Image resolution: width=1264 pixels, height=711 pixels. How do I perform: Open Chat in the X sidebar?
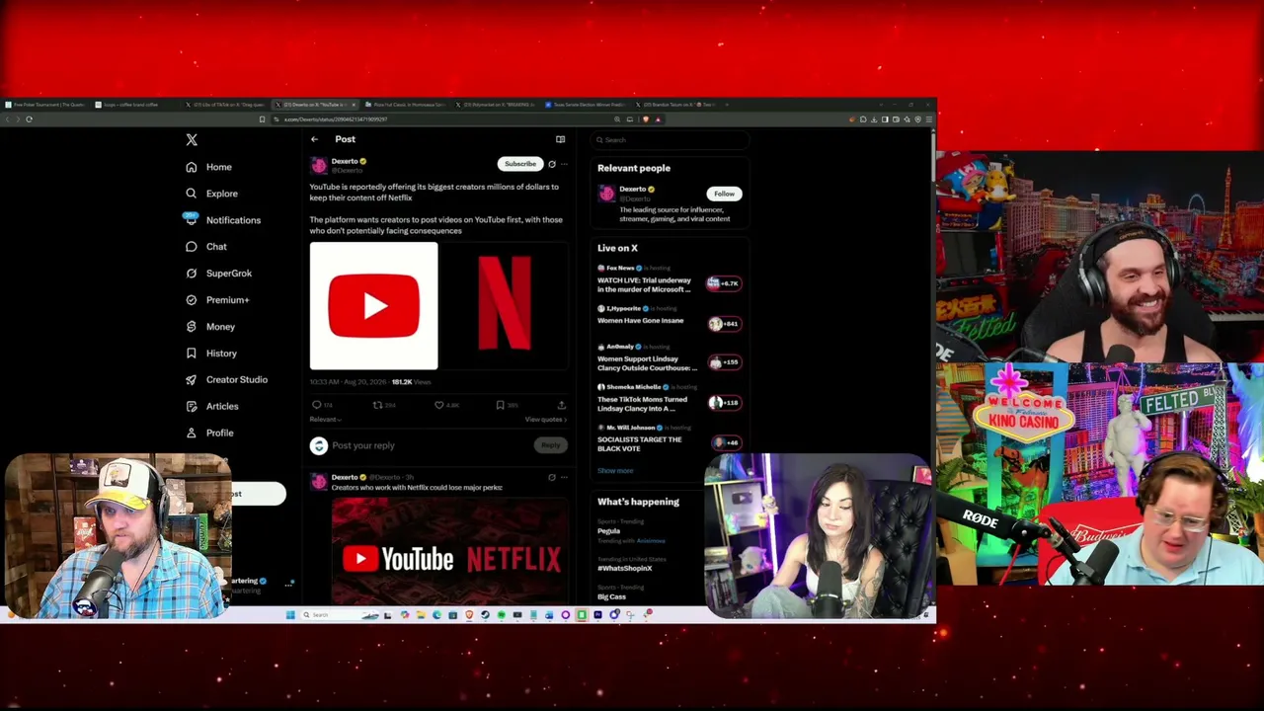coord(206,247)
